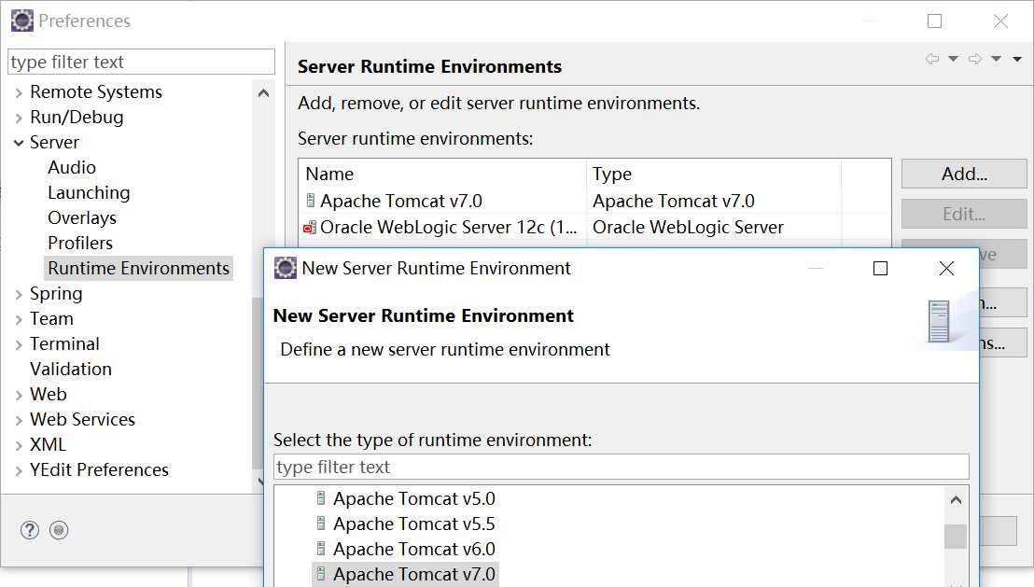Select Audio under Server

(72, 168)
